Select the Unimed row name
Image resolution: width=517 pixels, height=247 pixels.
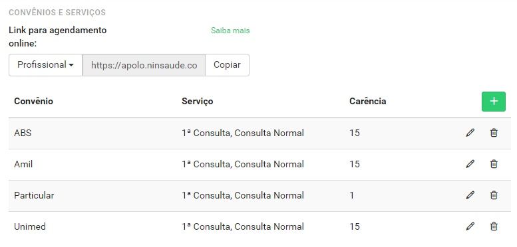pos(30,226)
